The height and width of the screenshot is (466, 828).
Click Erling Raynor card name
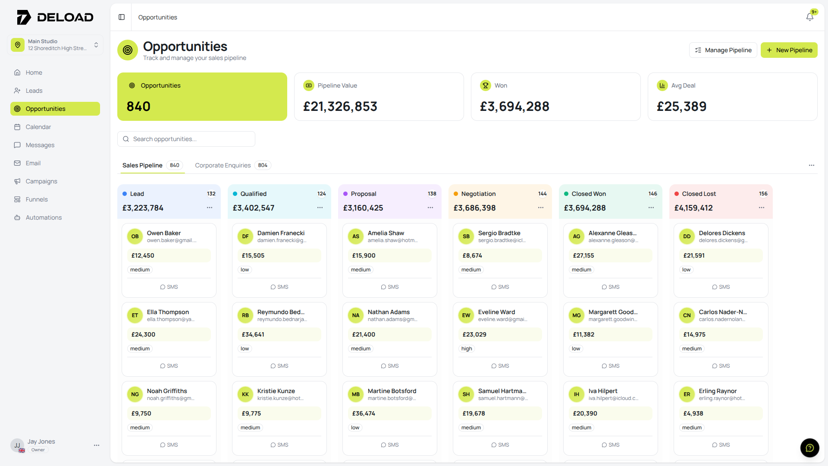tap(718, 391)
